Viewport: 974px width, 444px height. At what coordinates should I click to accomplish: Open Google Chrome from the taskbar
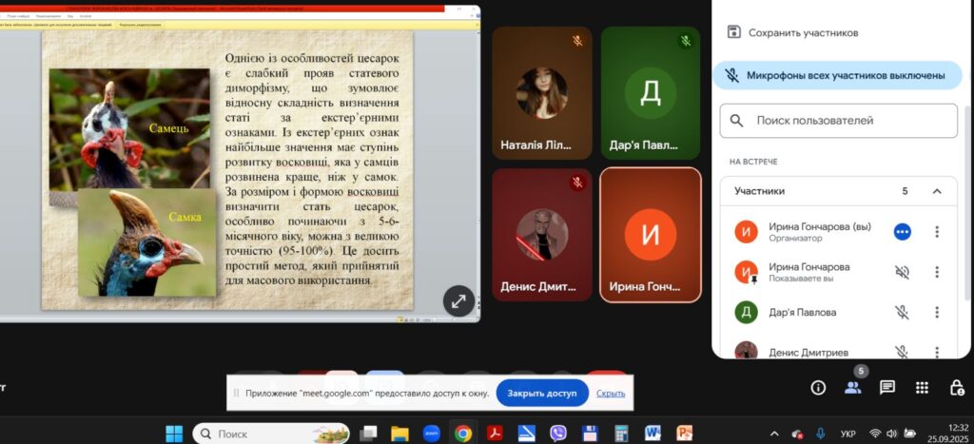pyautogui.click(x=463, y=434)
